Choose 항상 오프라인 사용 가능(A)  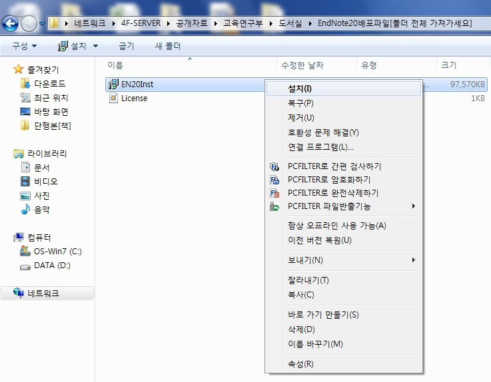[343, 226]
